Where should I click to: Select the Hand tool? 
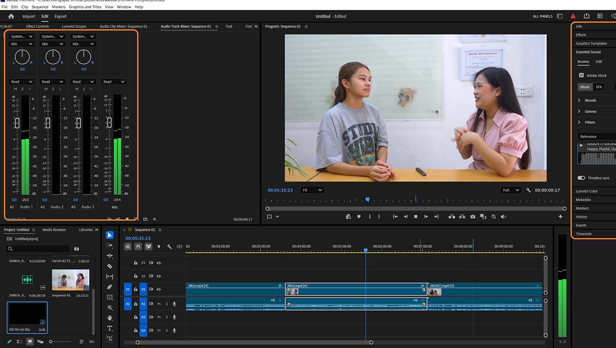pyautogui.click(x=110, y=318)
